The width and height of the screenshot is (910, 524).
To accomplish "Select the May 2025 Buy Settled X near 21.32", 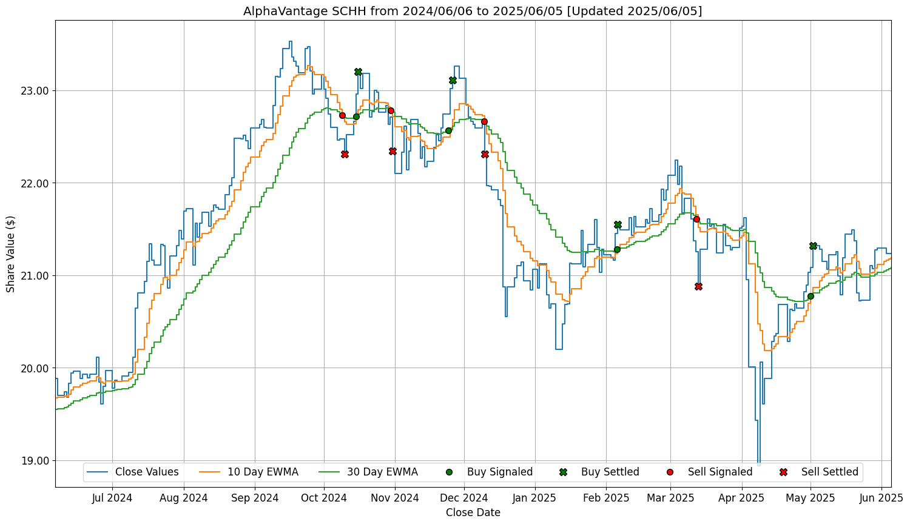I will (813, 246).
